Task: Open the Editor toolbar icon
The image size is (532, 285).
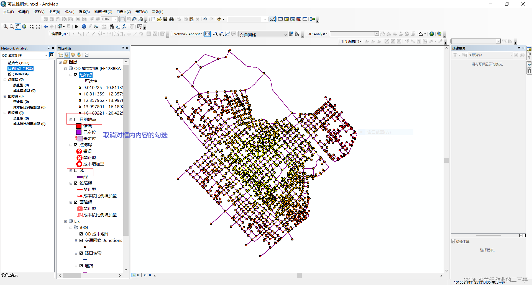Action: 273,19
